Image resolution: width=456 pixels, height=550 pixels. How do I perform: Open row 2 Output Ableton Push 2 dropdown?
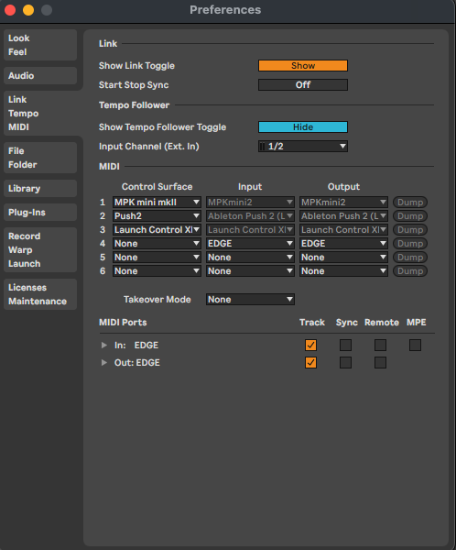pos(343,216)
